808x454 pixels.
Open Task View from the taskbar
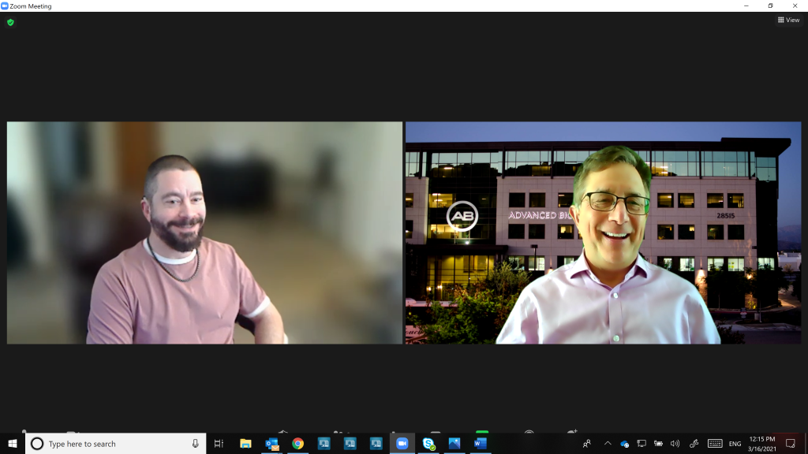(x=219, y=444)
